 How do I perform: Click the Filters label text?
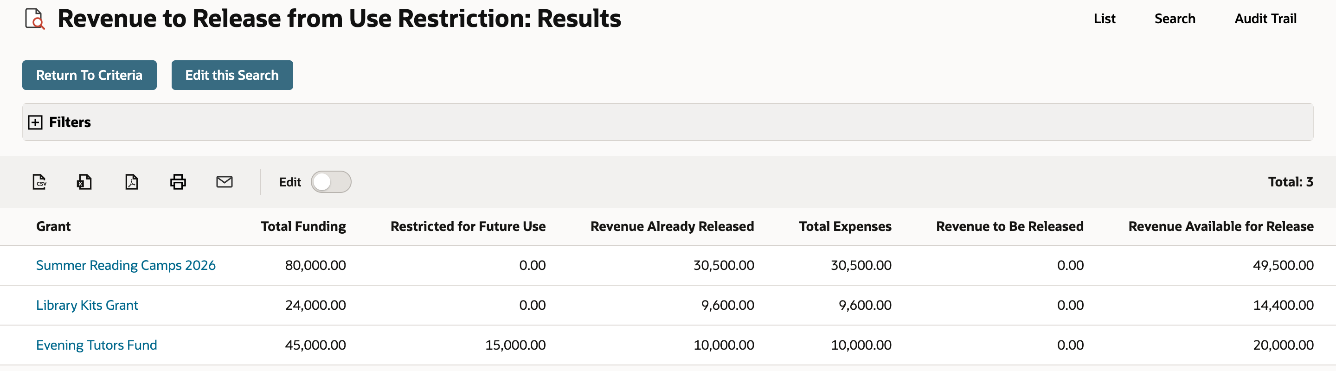[x=70, y=122]
